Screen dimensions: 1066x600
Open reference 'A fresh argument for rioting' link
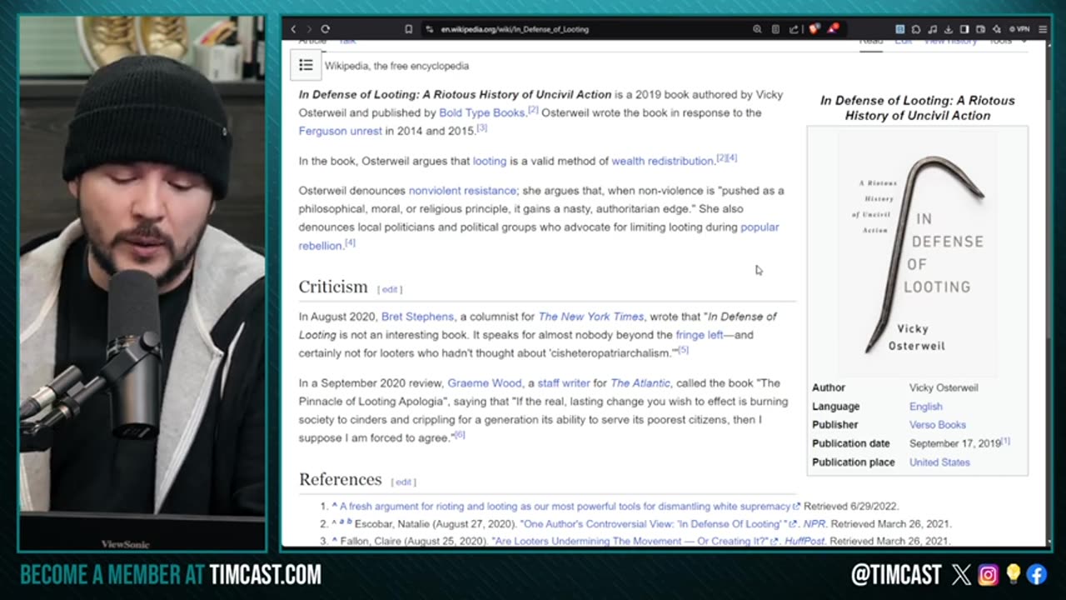(x=569, y=506)
